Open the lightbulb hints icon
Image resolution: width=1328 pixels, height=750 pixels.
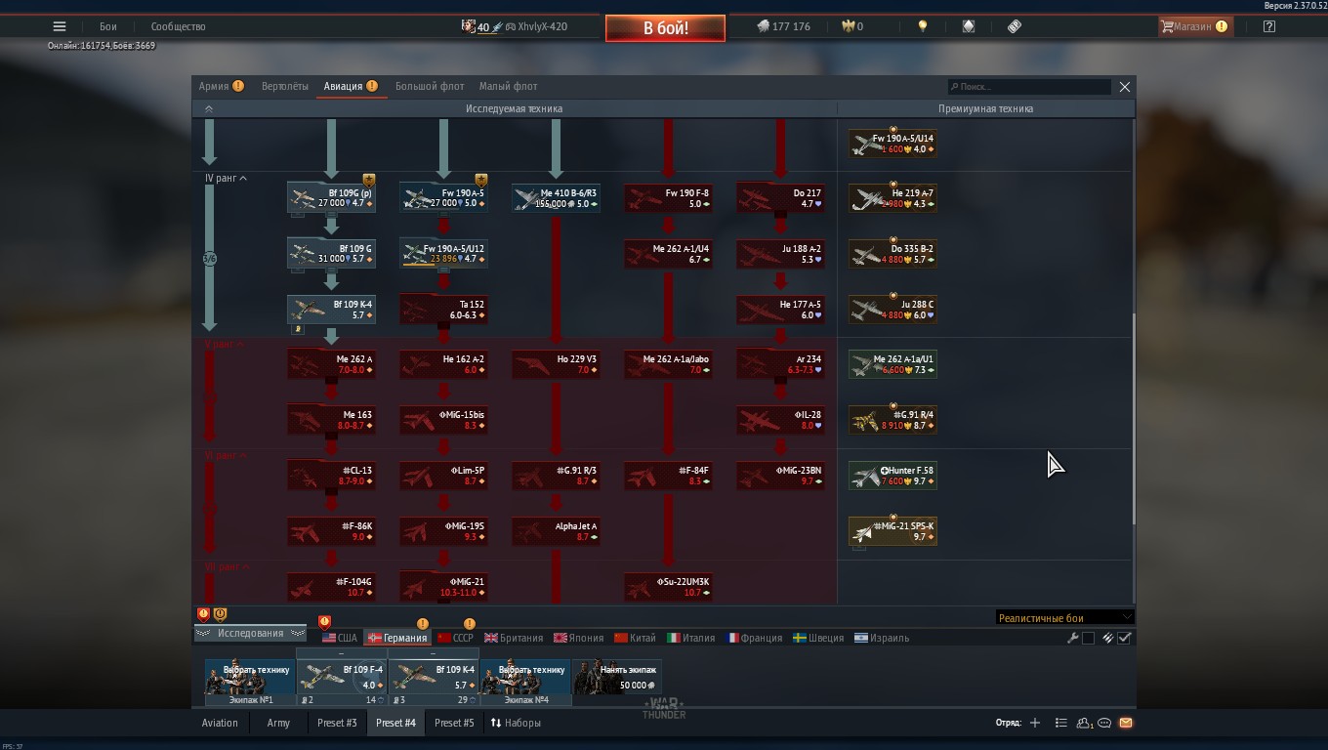[x=923, y=26]
